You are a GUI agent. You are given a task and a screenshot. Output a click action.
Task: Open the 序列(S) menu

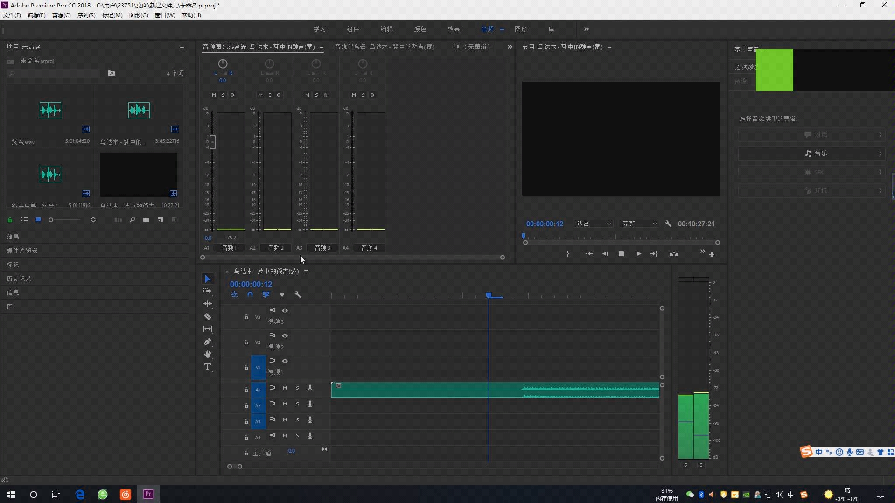86,15
